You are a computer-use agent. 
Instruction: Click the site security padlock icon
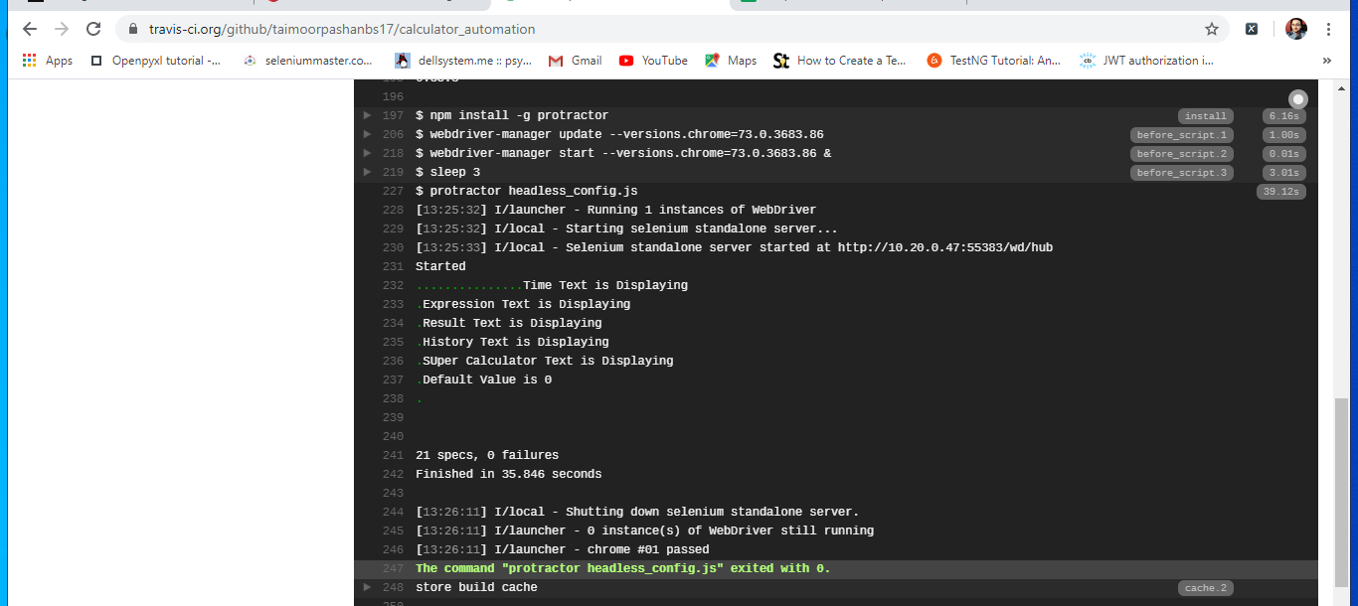(133, 29)
